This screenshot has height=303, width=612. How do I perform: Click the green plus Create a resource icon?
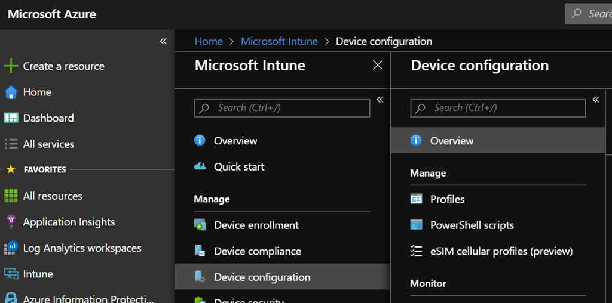pos(11,66)
